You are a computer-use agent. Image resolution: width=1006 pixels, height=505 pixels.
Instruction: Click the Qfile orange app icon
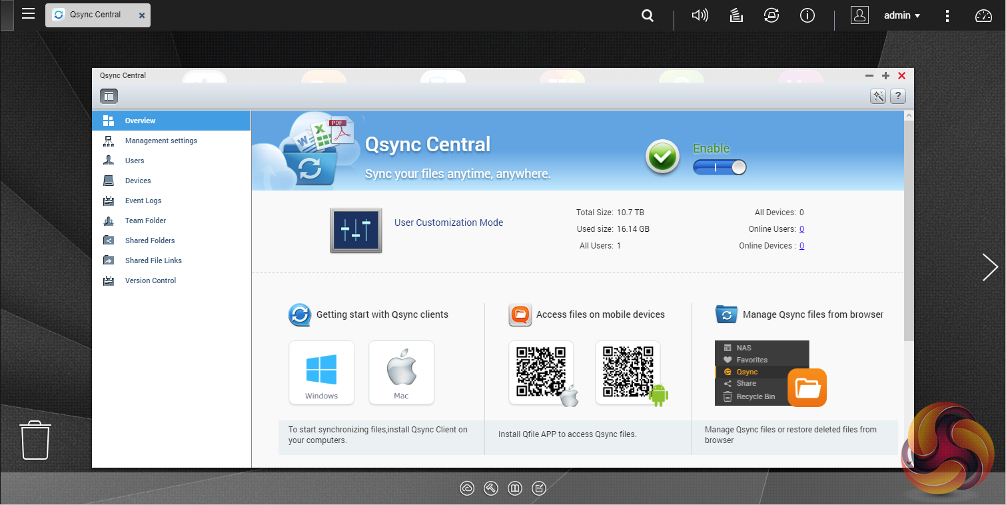point(520,314)
